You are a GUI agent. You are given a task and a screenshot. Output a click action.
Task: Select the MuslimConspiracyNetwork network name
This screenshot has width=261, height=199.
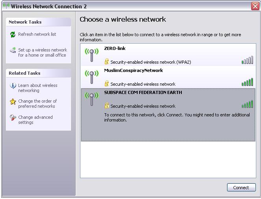coord(134,70)
